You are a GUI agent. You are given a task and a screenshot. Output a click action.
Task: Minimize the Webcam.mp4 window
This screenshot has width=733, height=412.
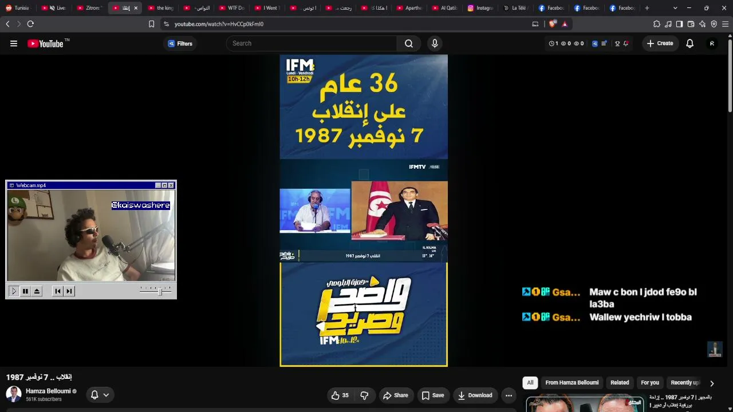click(158, 185)
